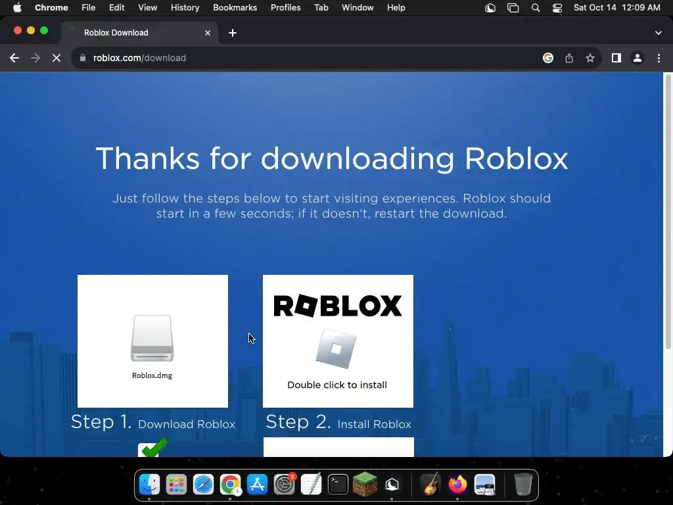Open the Help menu
Screen dimensions: 673x505
[396, 8]
